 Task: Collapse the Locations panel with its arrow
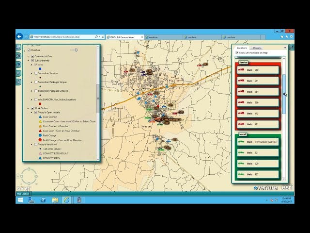point(285,48)
